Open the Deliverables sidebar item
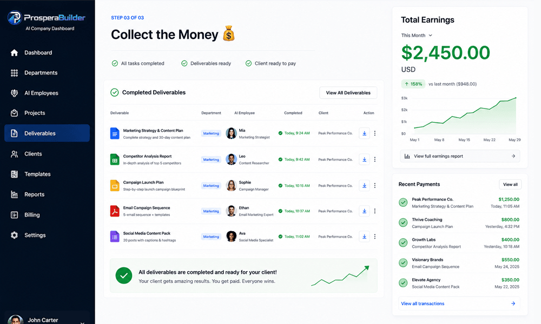Image resolution: width=541 pixels, height=324 pixels. point(47,133)
